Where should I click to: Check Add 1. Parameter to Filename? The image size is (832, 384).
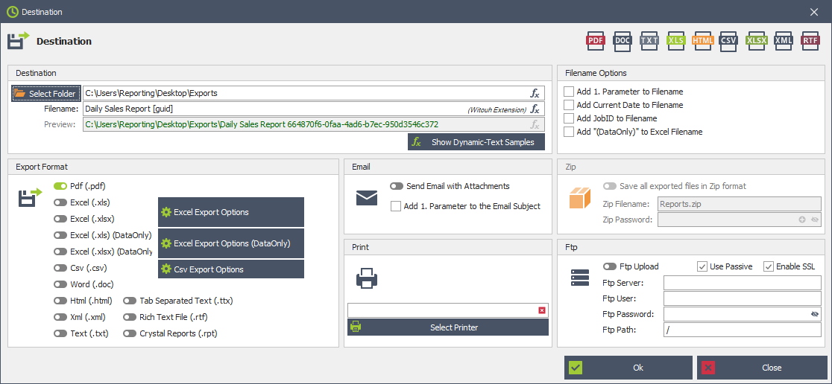[x=569, y=92]
